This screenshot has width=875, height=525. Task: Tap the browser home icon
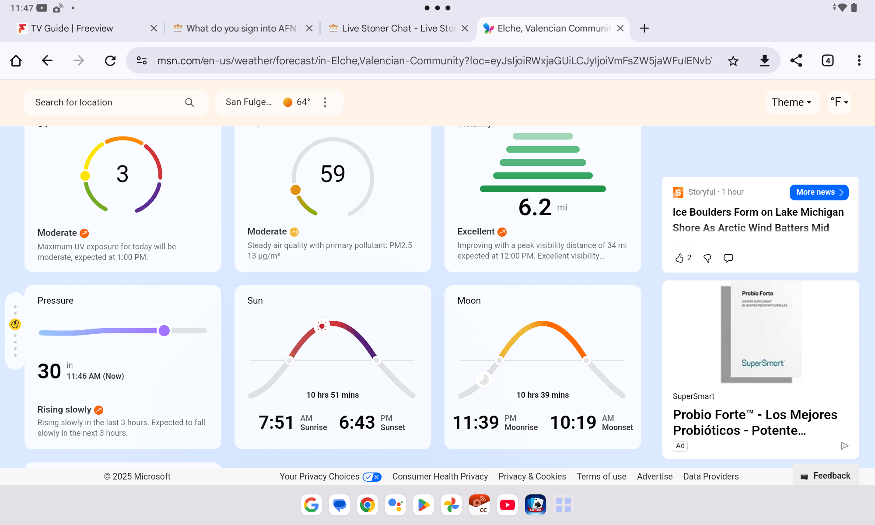coord(16,60)
